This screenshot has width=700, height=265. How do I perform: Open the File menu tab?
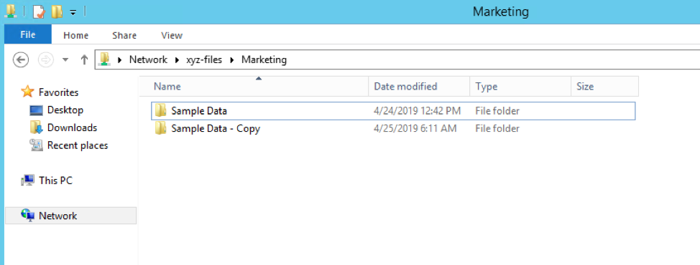pyautogui.click(x=28, y=34)
